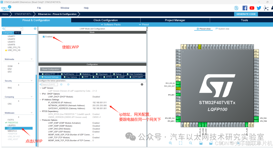Click the Twitter bird icon
The height and width of the screenshot is (148, 273).
[259, 8]
